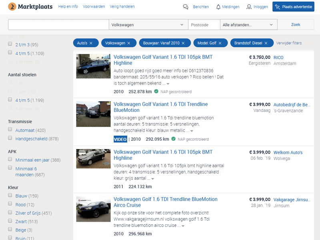
Task: Click the Verwijder filters link
Action: click(x=288, y=42)
